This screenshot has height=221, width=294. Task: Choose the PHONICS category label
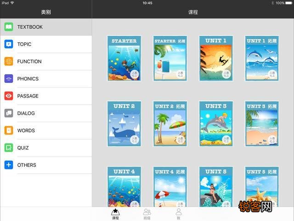pyautogui.click(x=28, y=79)
